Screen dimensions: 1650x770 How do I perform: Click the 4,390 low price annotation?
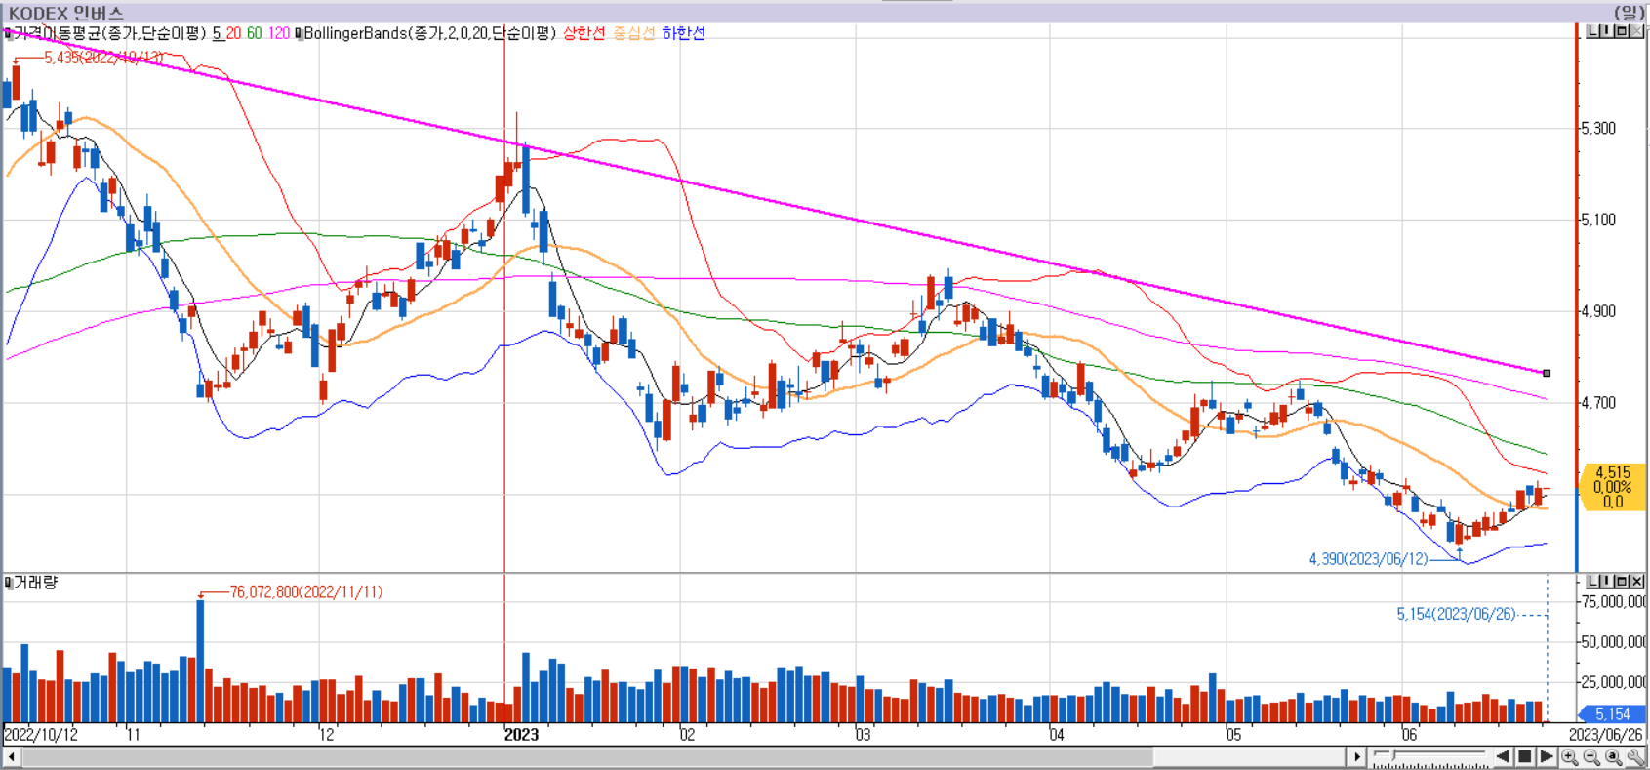tap(1368, 559)
